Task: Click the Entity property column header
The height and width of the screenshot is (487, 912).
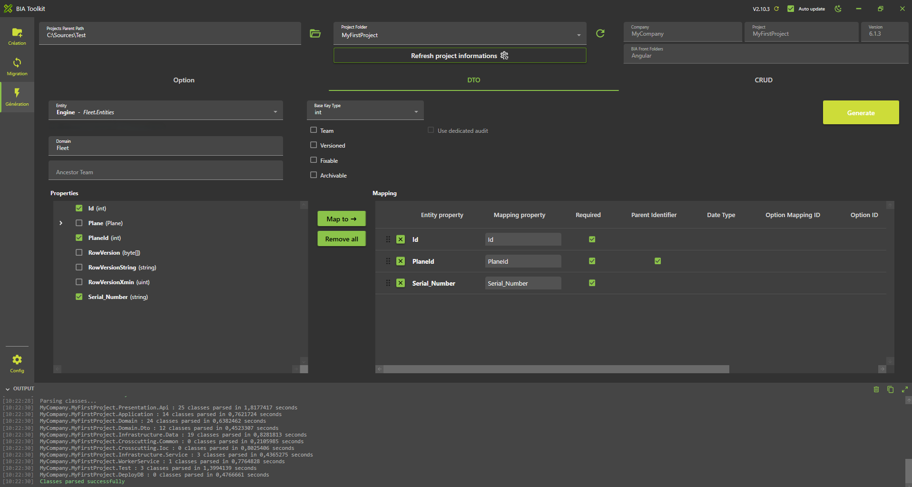Action: coord(442,215)
